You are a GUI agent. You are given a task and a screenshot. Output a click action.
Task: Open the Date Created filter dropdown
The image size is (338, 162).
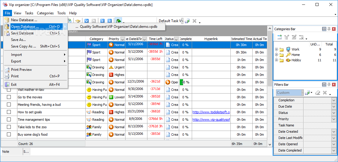334,132
